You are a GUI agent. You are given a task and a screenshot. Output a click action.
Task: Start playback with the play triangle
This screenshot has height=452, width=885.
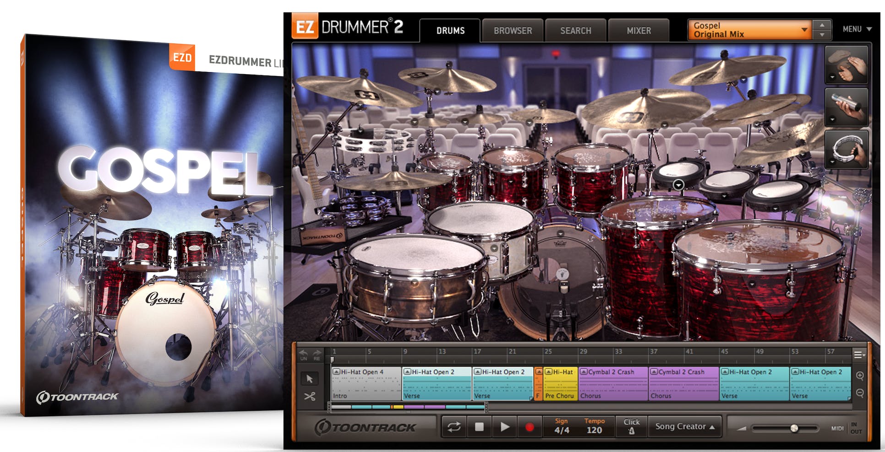pyautogui.click(x=504, y=427)
